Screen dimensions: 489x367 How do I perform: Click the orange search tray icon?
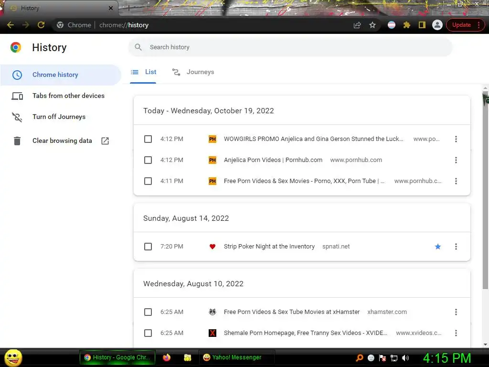(360, 358)
